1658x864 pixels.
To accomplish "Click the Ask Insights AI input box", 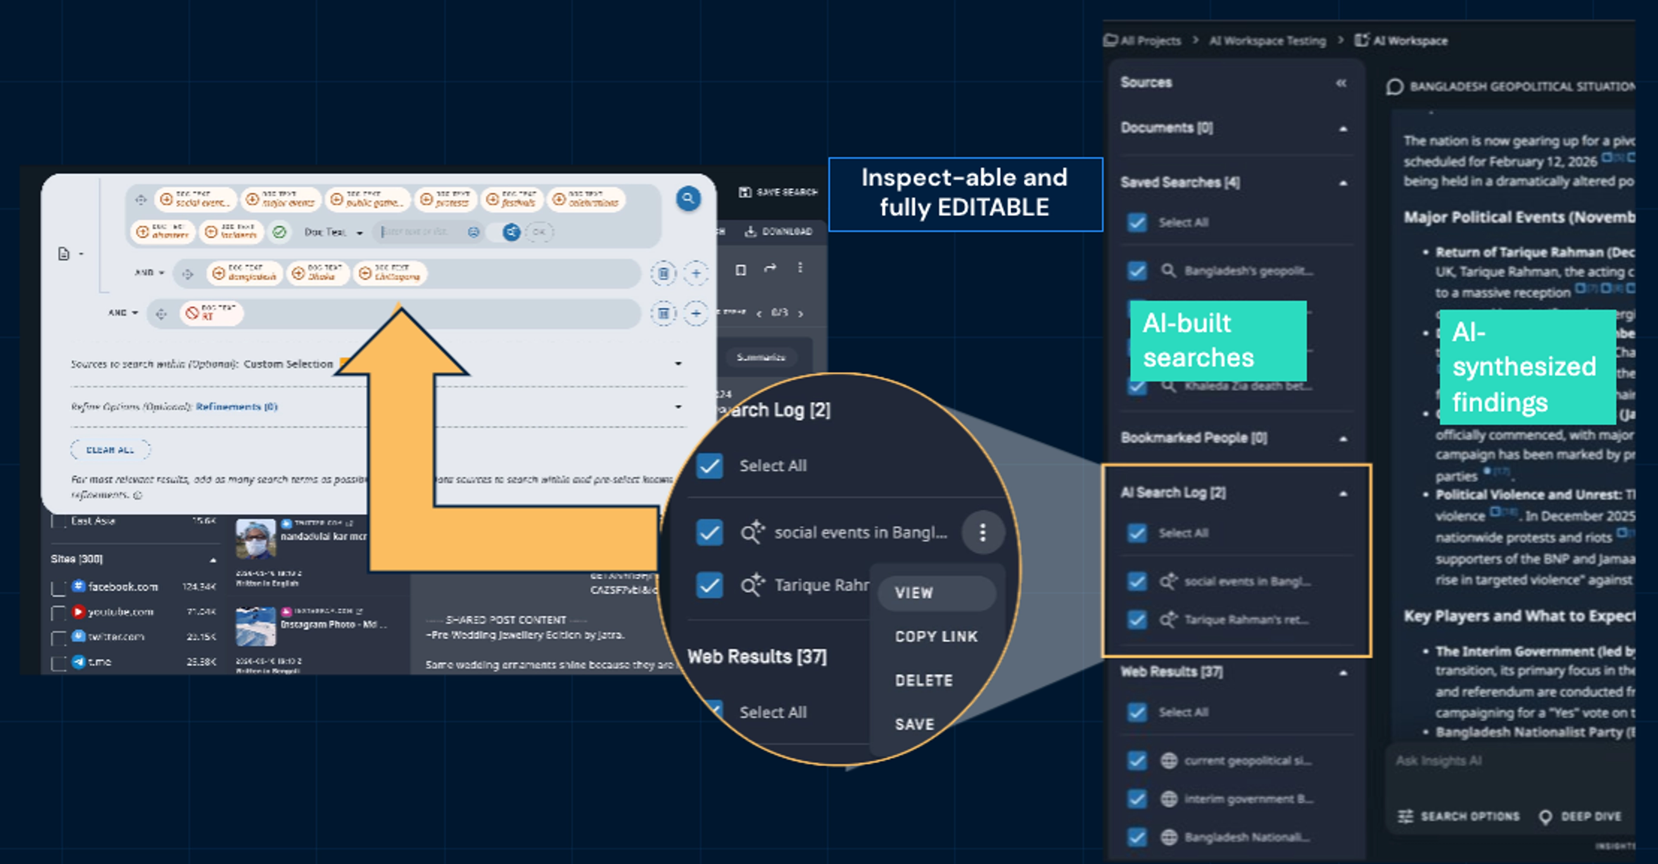I will point(1512,761).
